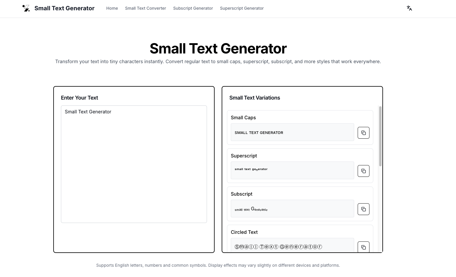Click the Circled Text result box

coord(292,246)
